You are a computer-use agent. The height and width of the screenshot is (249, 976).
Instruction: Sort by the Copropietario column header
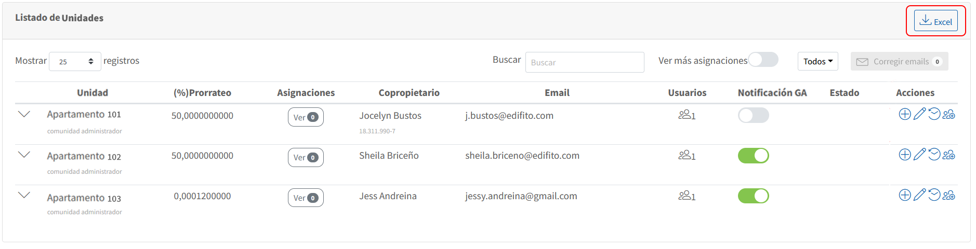pos(409,93)
